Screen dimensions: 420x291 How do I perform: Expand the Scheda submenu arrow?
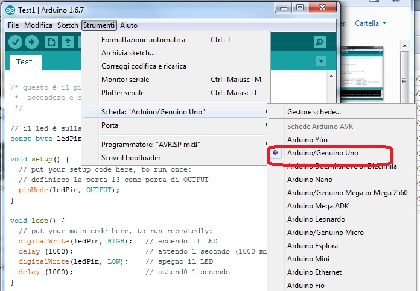[266, 111]
